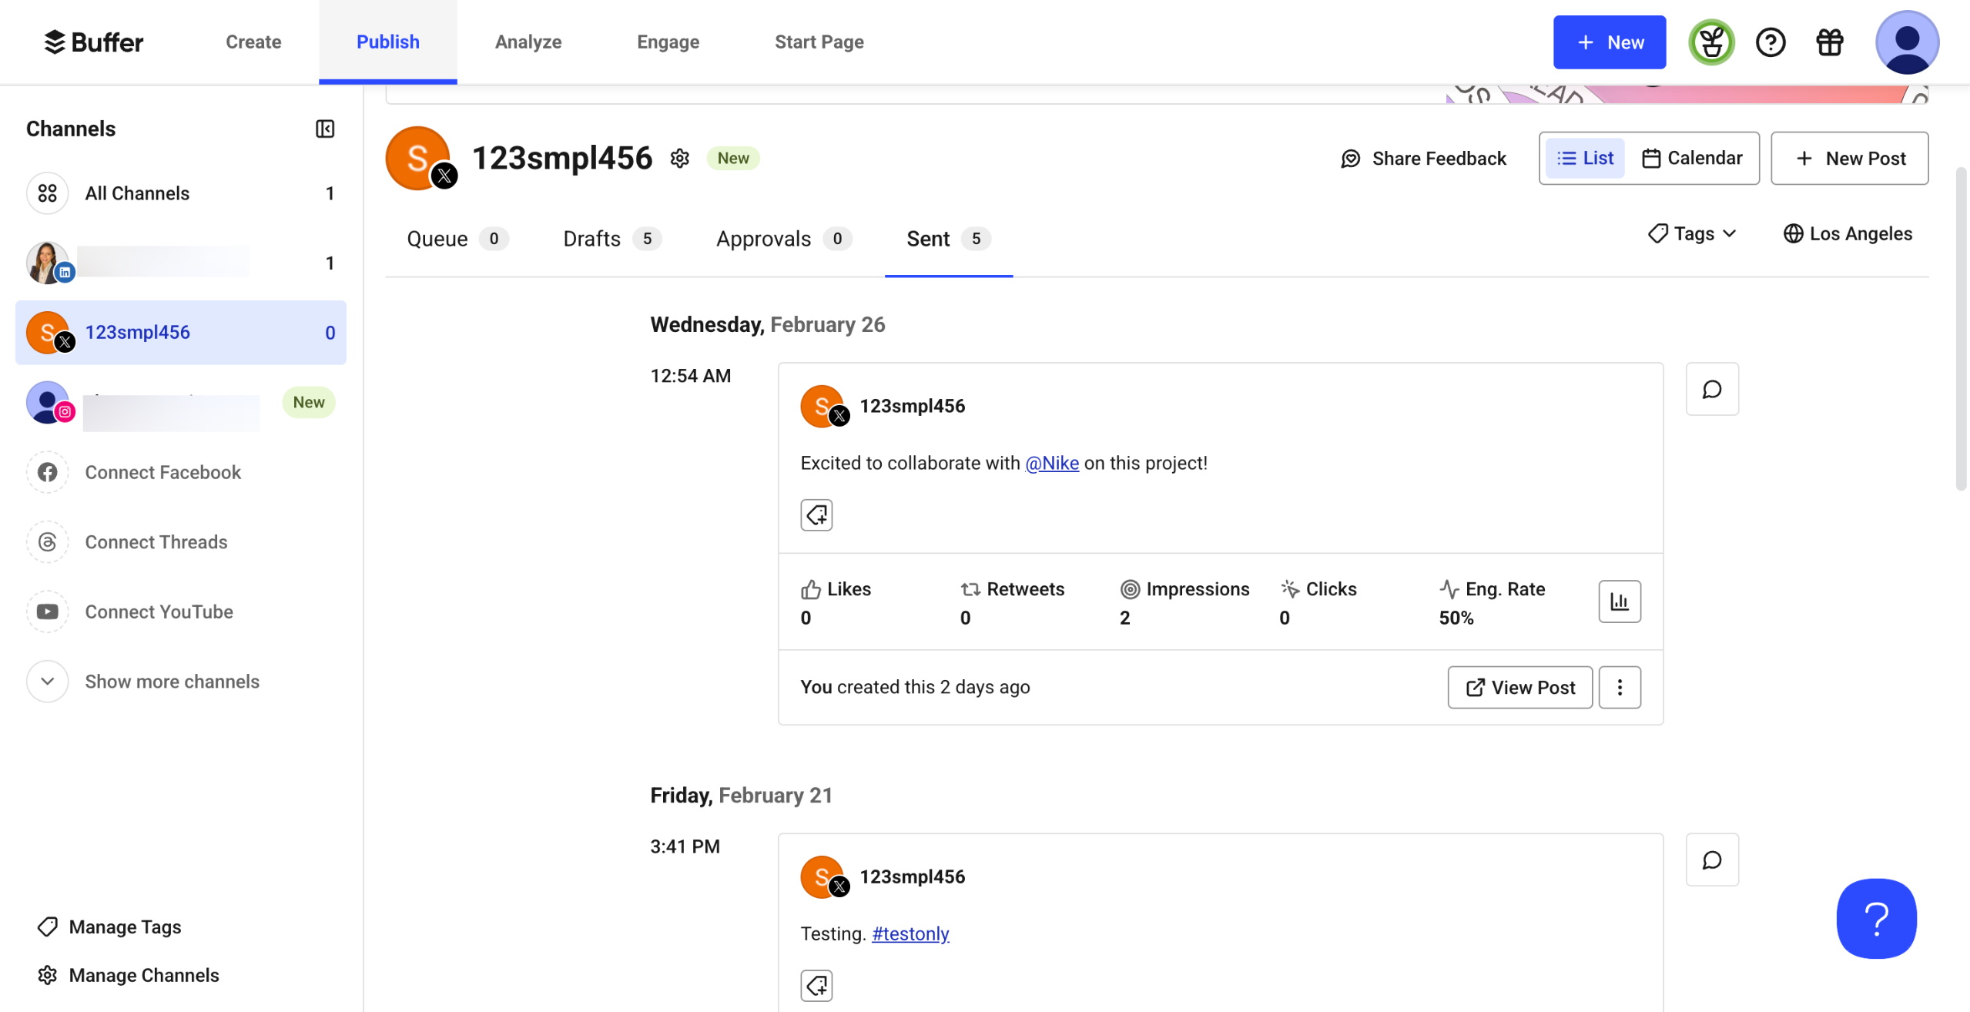Image resolution: width=1970 pixels, height=1012 pixels.
Task: Collapse the Channels sidebar panel
Action: pos(325,129)
